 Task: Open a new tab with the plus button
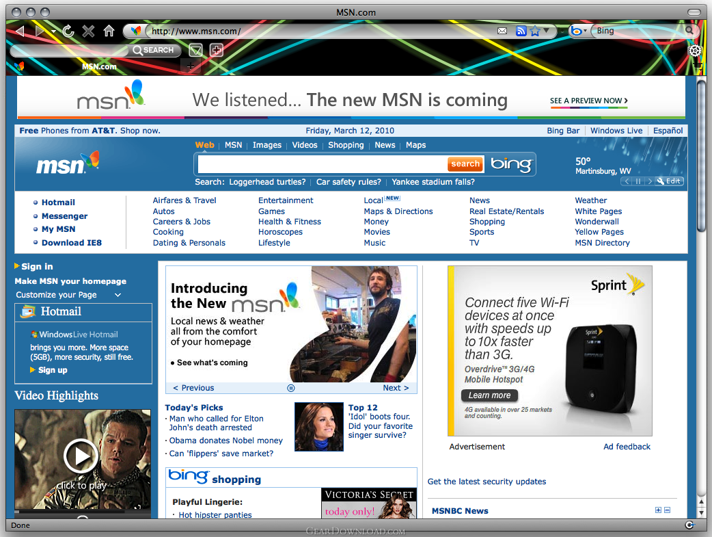(190, 66)
